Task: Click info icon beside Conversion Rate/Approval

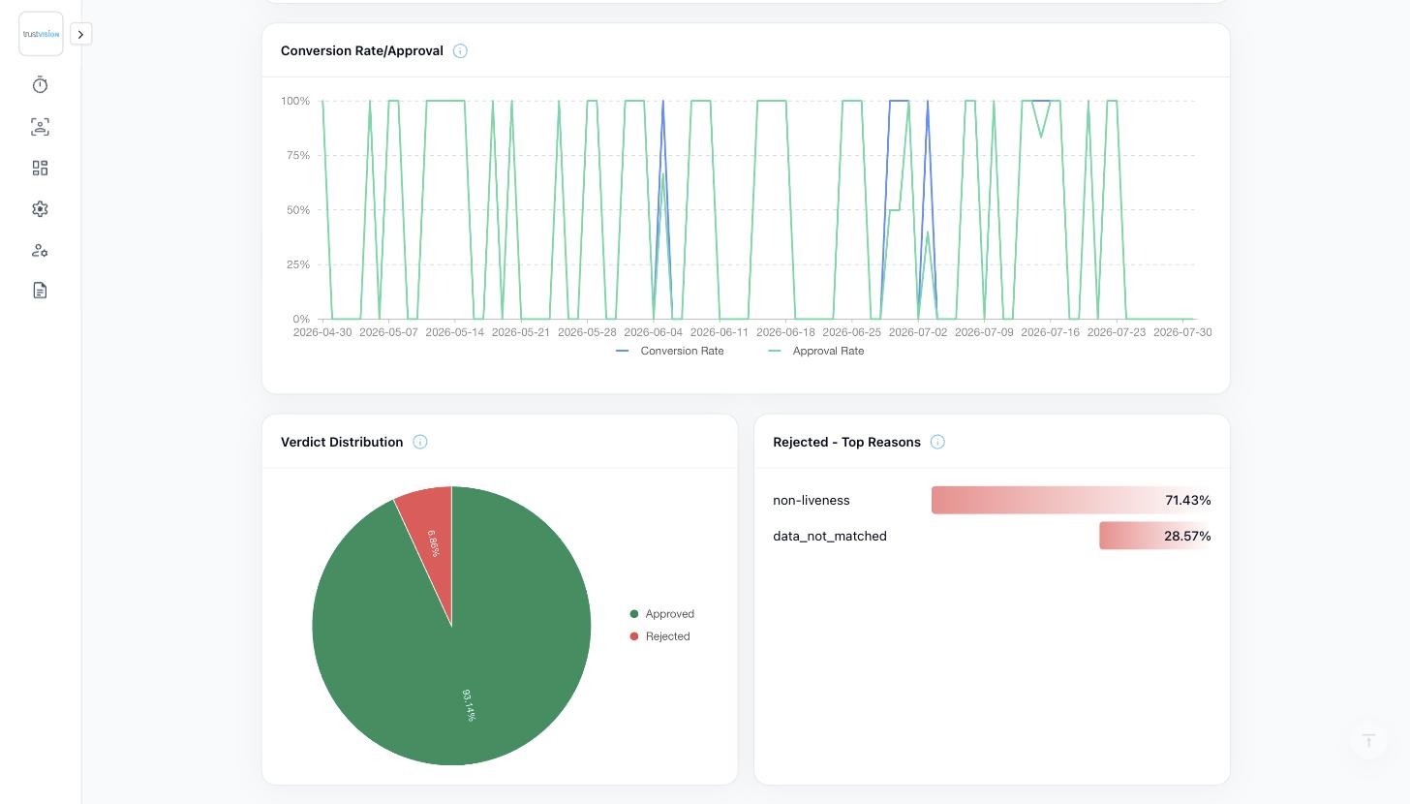Action: pos(460,51)
